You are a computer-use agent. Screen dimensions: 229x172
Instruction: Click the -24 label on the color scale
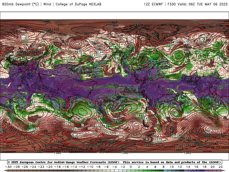tap(33, 167)
